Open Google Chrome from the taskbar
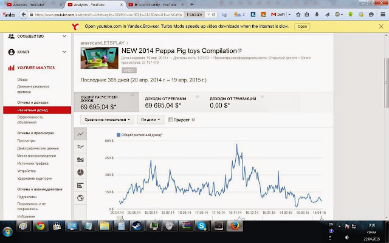Viewport: 389px width, 243px height. (x=40, y=226)
